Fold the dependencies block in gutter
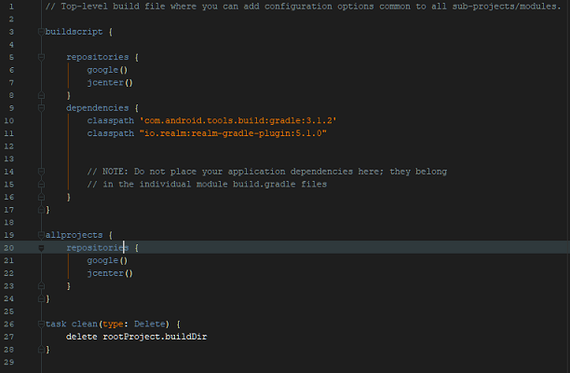The width and height of the screenshot is (570, 373). pos(41,107)
